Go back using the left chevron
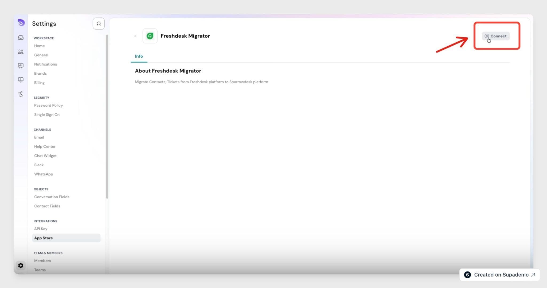 (135, 36)
